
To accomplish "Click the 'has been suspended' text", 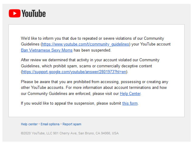I will [x=92, y=50].
